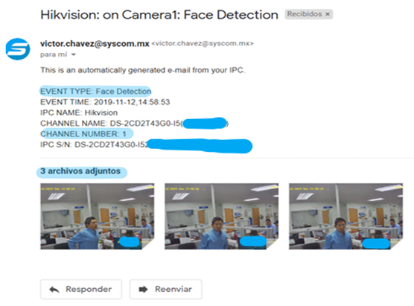This screenshot has width=414, height=306.
Task: Click the Syscom sender avatar logo
Action: click(x=18, y=49)
